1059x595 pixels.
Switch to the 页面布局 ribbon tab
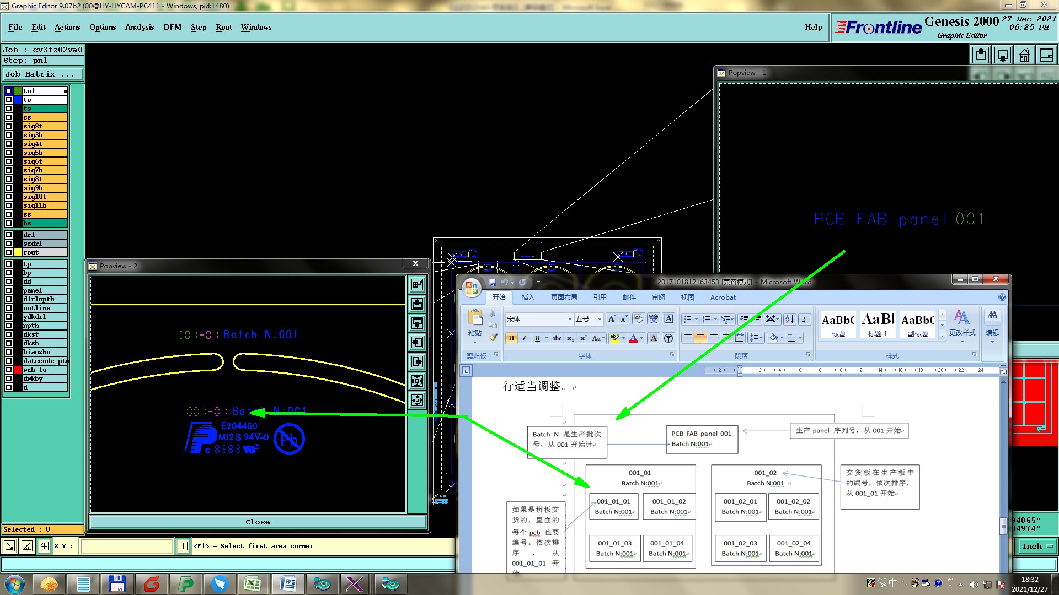[564, 297]
